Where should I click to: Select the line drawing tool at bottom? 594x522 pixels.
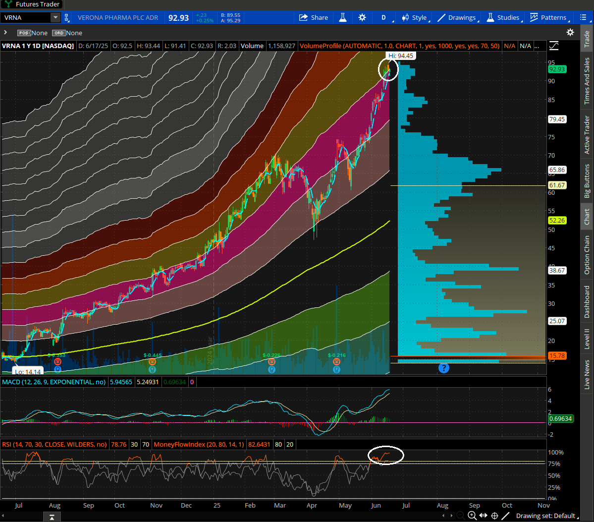point(505,516)
